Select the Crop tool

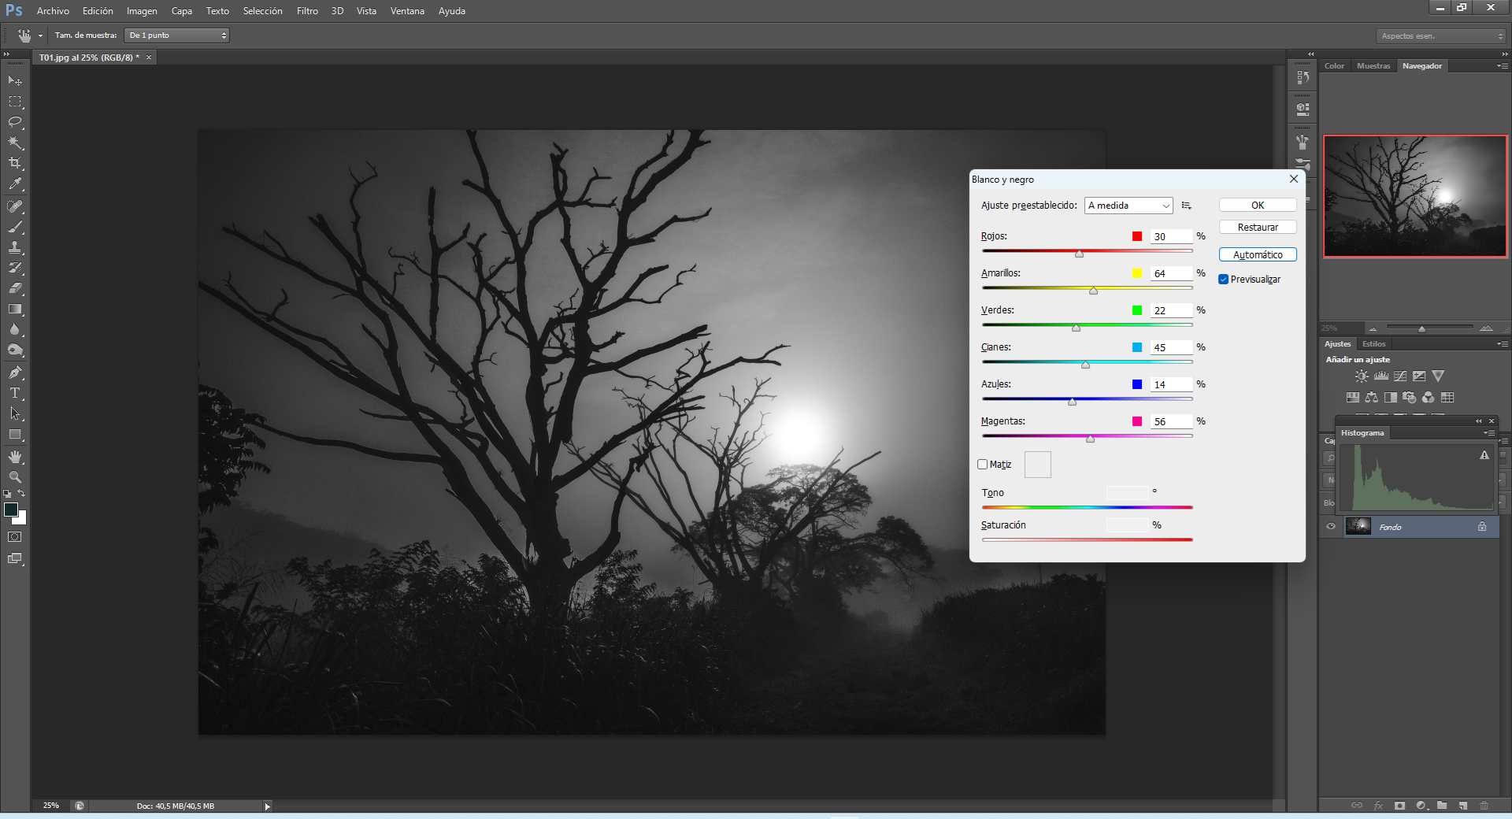(15, 163)
